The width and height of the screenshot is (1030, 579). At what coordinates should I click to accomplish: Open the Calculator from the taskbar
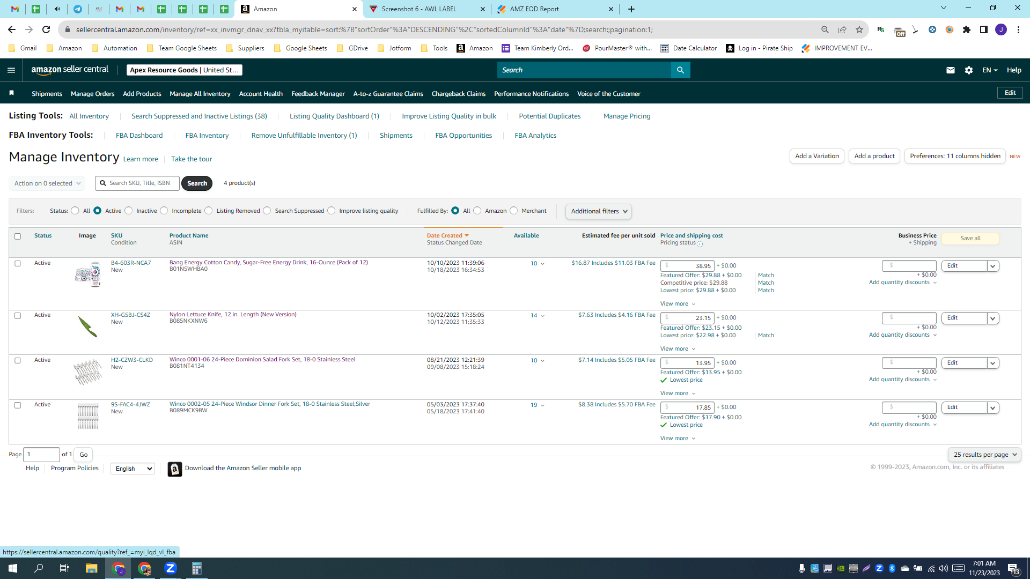[197, 568]
